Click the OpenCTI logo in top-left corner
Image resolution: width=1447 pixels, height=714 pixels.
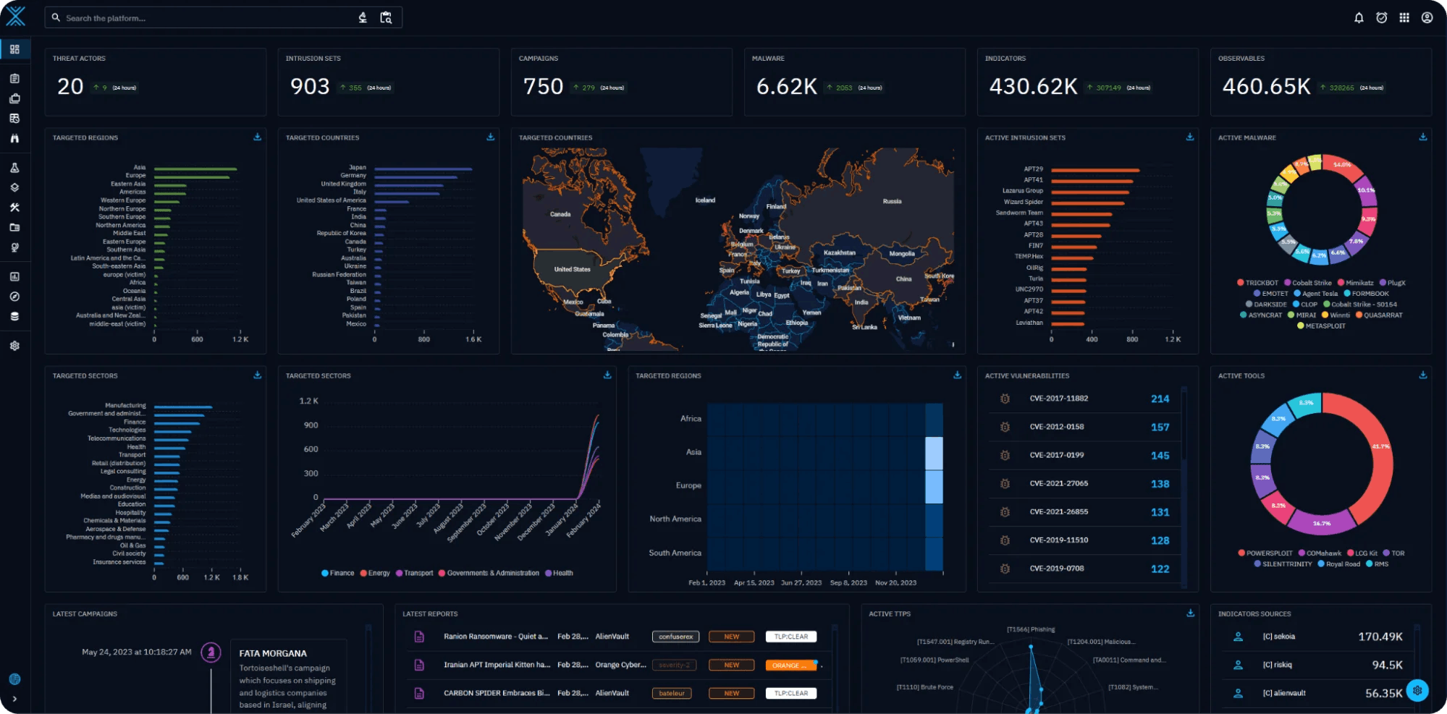tap(15, 16)
